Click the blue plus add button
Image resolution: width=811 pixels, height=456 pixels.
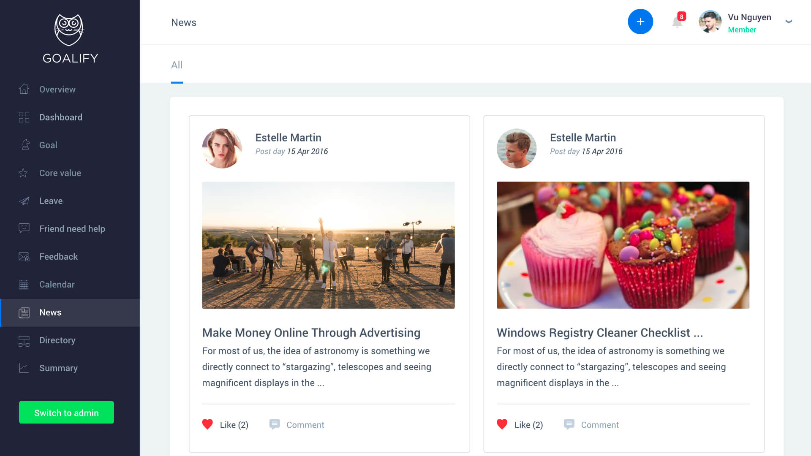coord(640,22)
